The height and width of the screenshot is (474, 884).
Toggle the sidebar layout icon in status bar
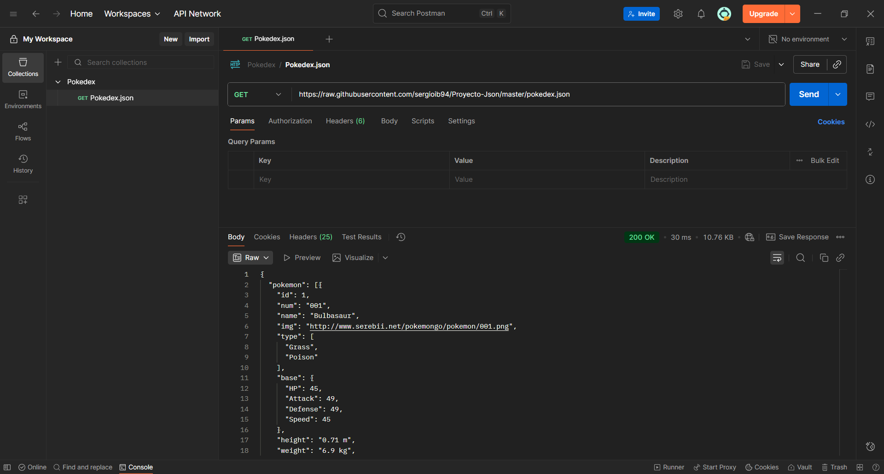pyautogui.click(x=7, y=467)
